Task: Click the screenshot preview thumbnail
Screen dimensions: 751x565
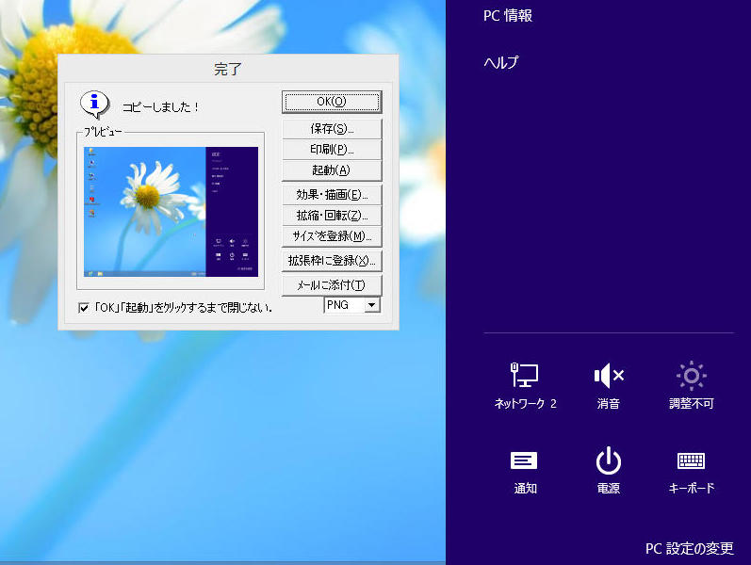Action: click(x=170, y=210)
